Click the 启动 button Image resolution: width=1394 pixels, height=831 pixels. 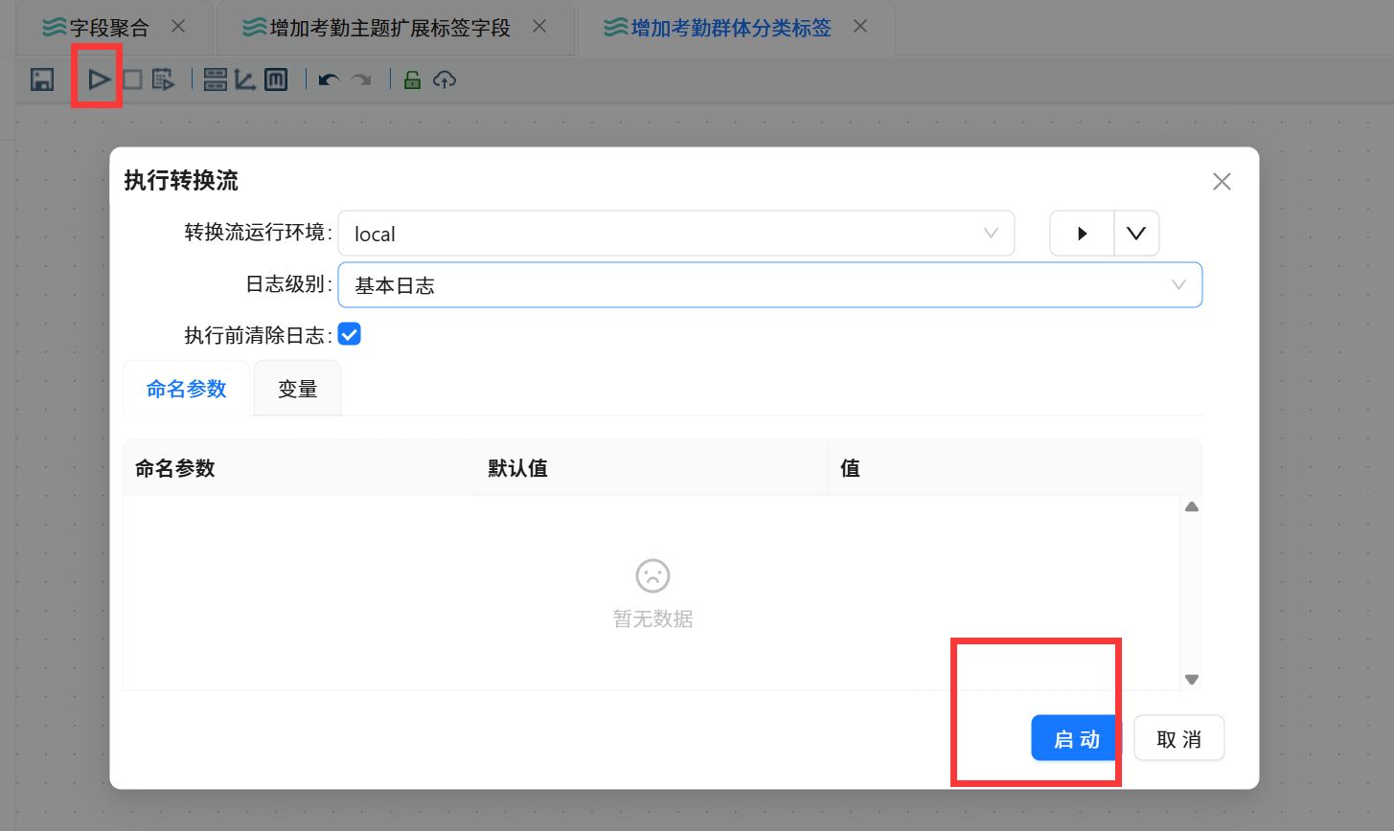click(x=1077, y=738)
